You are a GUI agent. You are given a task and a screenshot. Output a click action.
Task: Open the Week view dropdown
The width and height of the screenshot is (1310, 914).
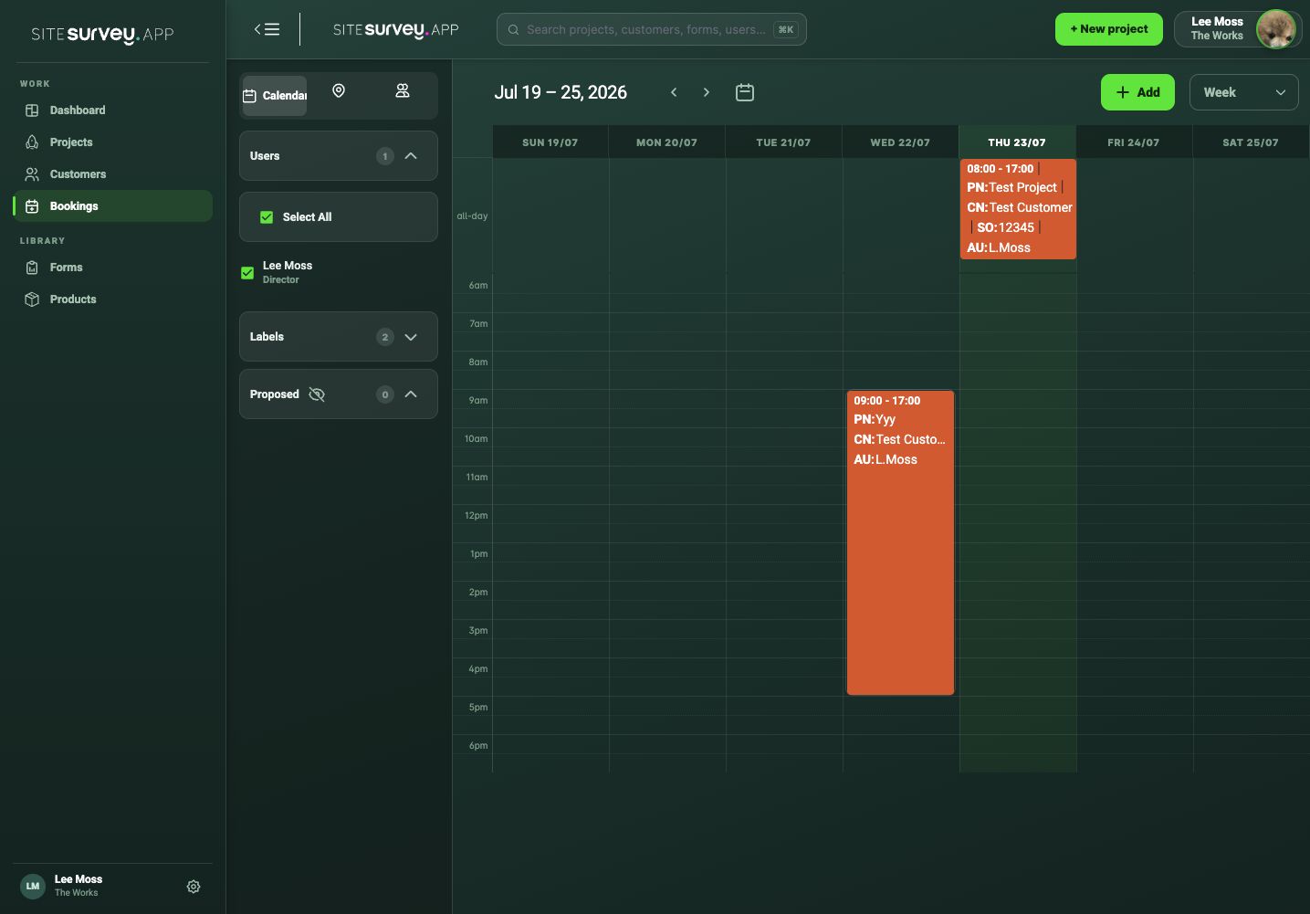point(1243,92)
